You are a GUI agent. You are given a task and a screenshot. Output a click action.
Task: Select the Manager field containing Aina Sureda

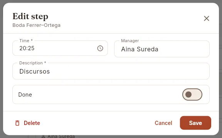tap(162, 49)
